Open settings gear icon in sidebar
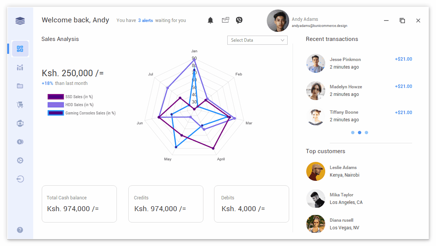This screenshot has height=246, width=436. coord(20,160)
